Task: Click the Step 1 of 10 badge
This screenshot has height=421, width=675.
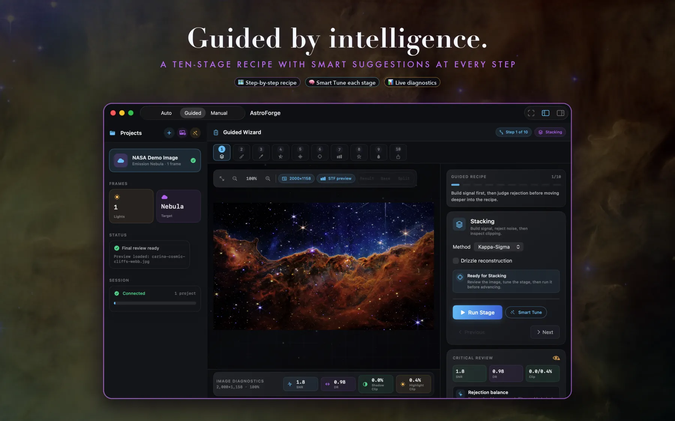Action: [513, 132]
